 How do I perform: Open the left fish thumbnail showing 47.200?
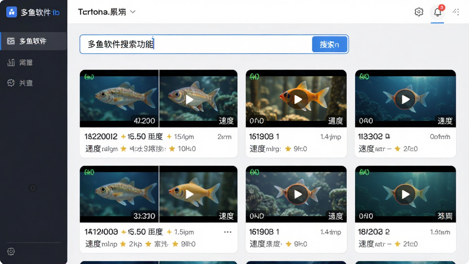pos(119,99)
